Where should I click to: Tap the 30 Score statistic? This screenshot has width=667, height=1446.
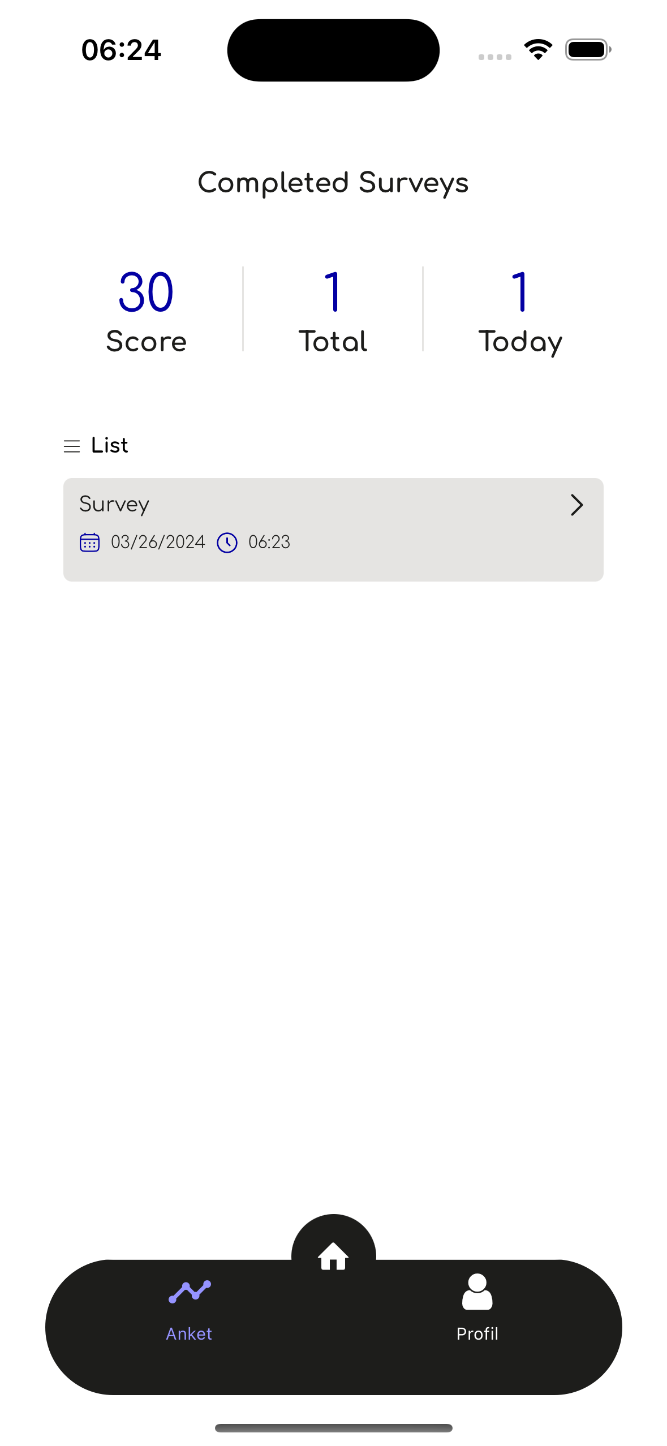click(x=146, y=312)
